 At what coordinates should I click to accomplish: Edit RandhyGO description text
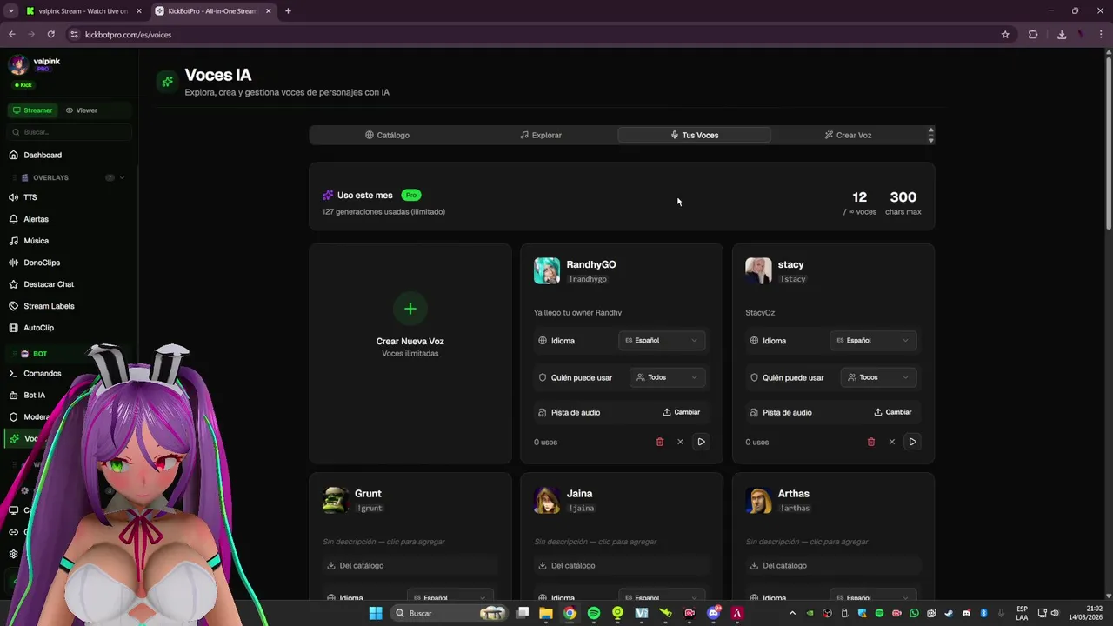coord(577,312)
